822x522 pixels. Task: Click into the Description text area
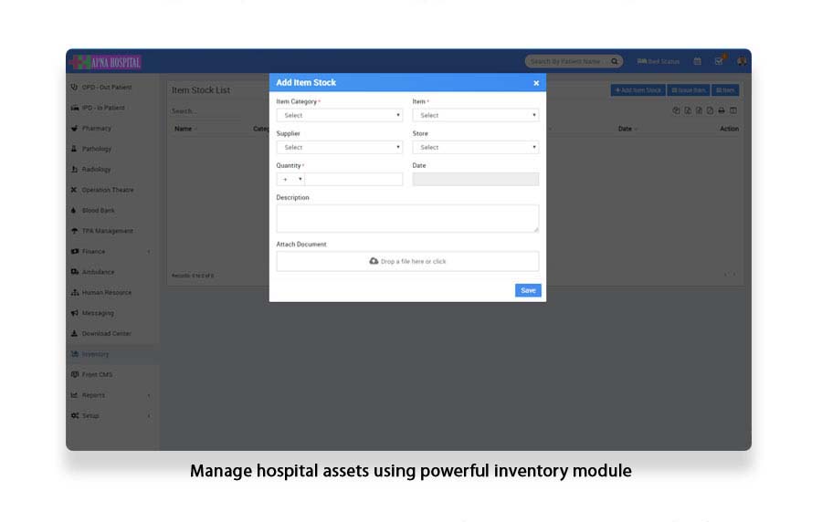[x=407, y=218]
